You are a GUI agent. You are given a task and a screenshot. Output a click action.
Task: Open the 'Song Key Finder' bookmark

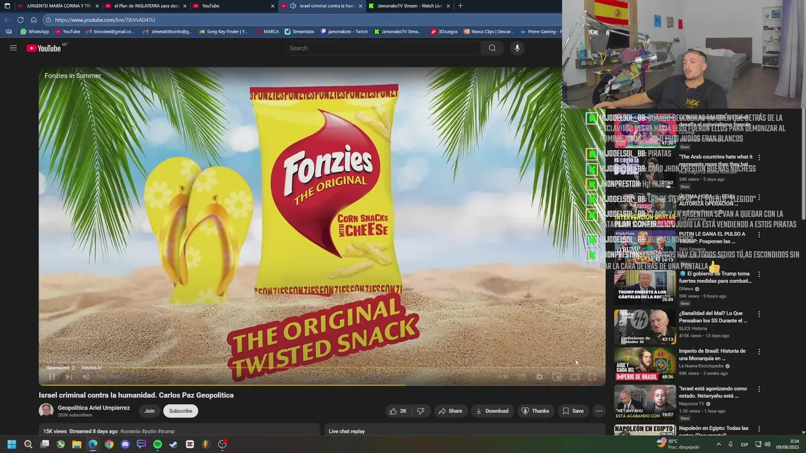pos(223,31)
